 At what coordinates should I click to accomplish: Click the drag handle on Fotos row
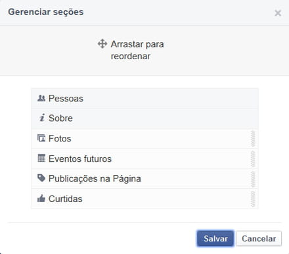[x=253, y=139]
